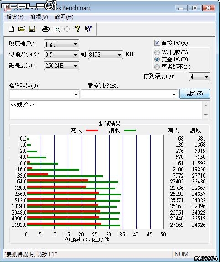The image size is (220, 262).
Task: Click the status bar F1 help hint text
Action: 31,254
